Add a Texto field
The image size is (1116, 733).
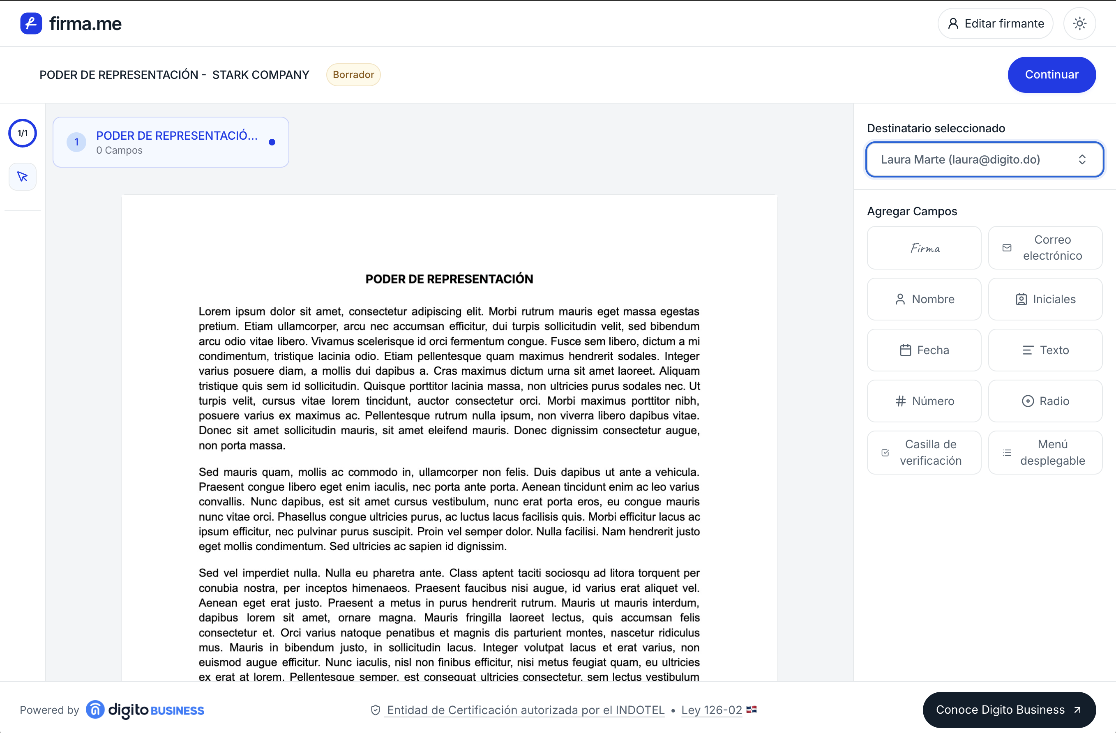(x=1045, y=350)
